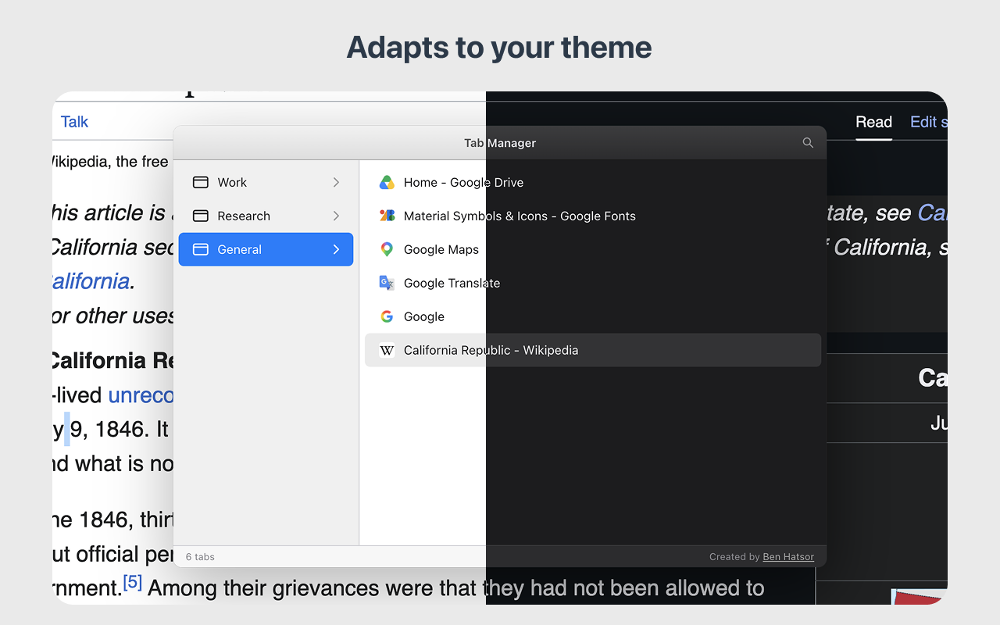This screenshot has width=1000, height=625.
Task: Click the Wikipedia W favicon
Action: (387, 350)
